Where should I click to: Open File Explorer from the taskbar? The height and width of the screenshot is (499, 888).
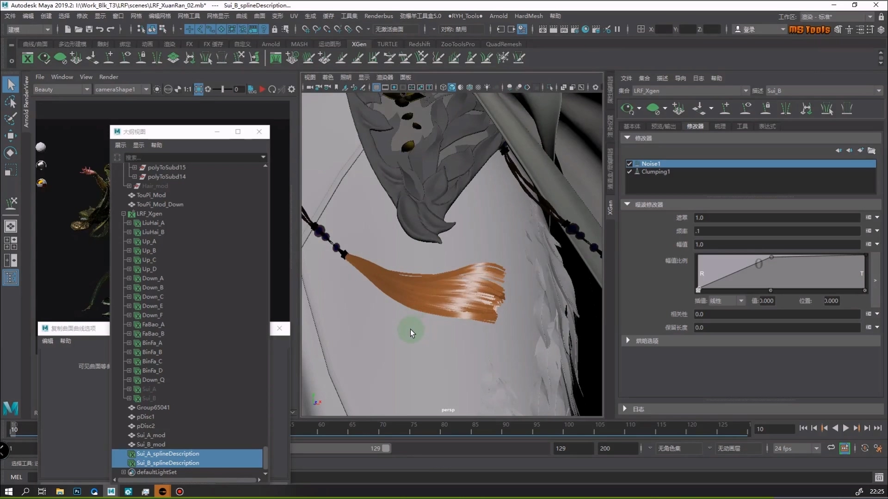[60, 492]
